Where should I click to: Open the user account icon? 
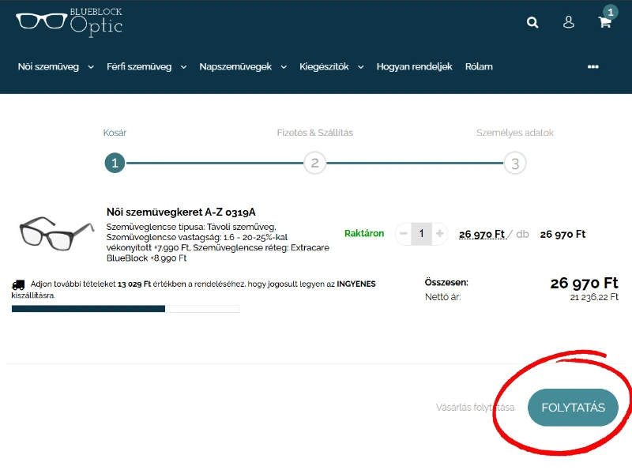tap(568, 22)
